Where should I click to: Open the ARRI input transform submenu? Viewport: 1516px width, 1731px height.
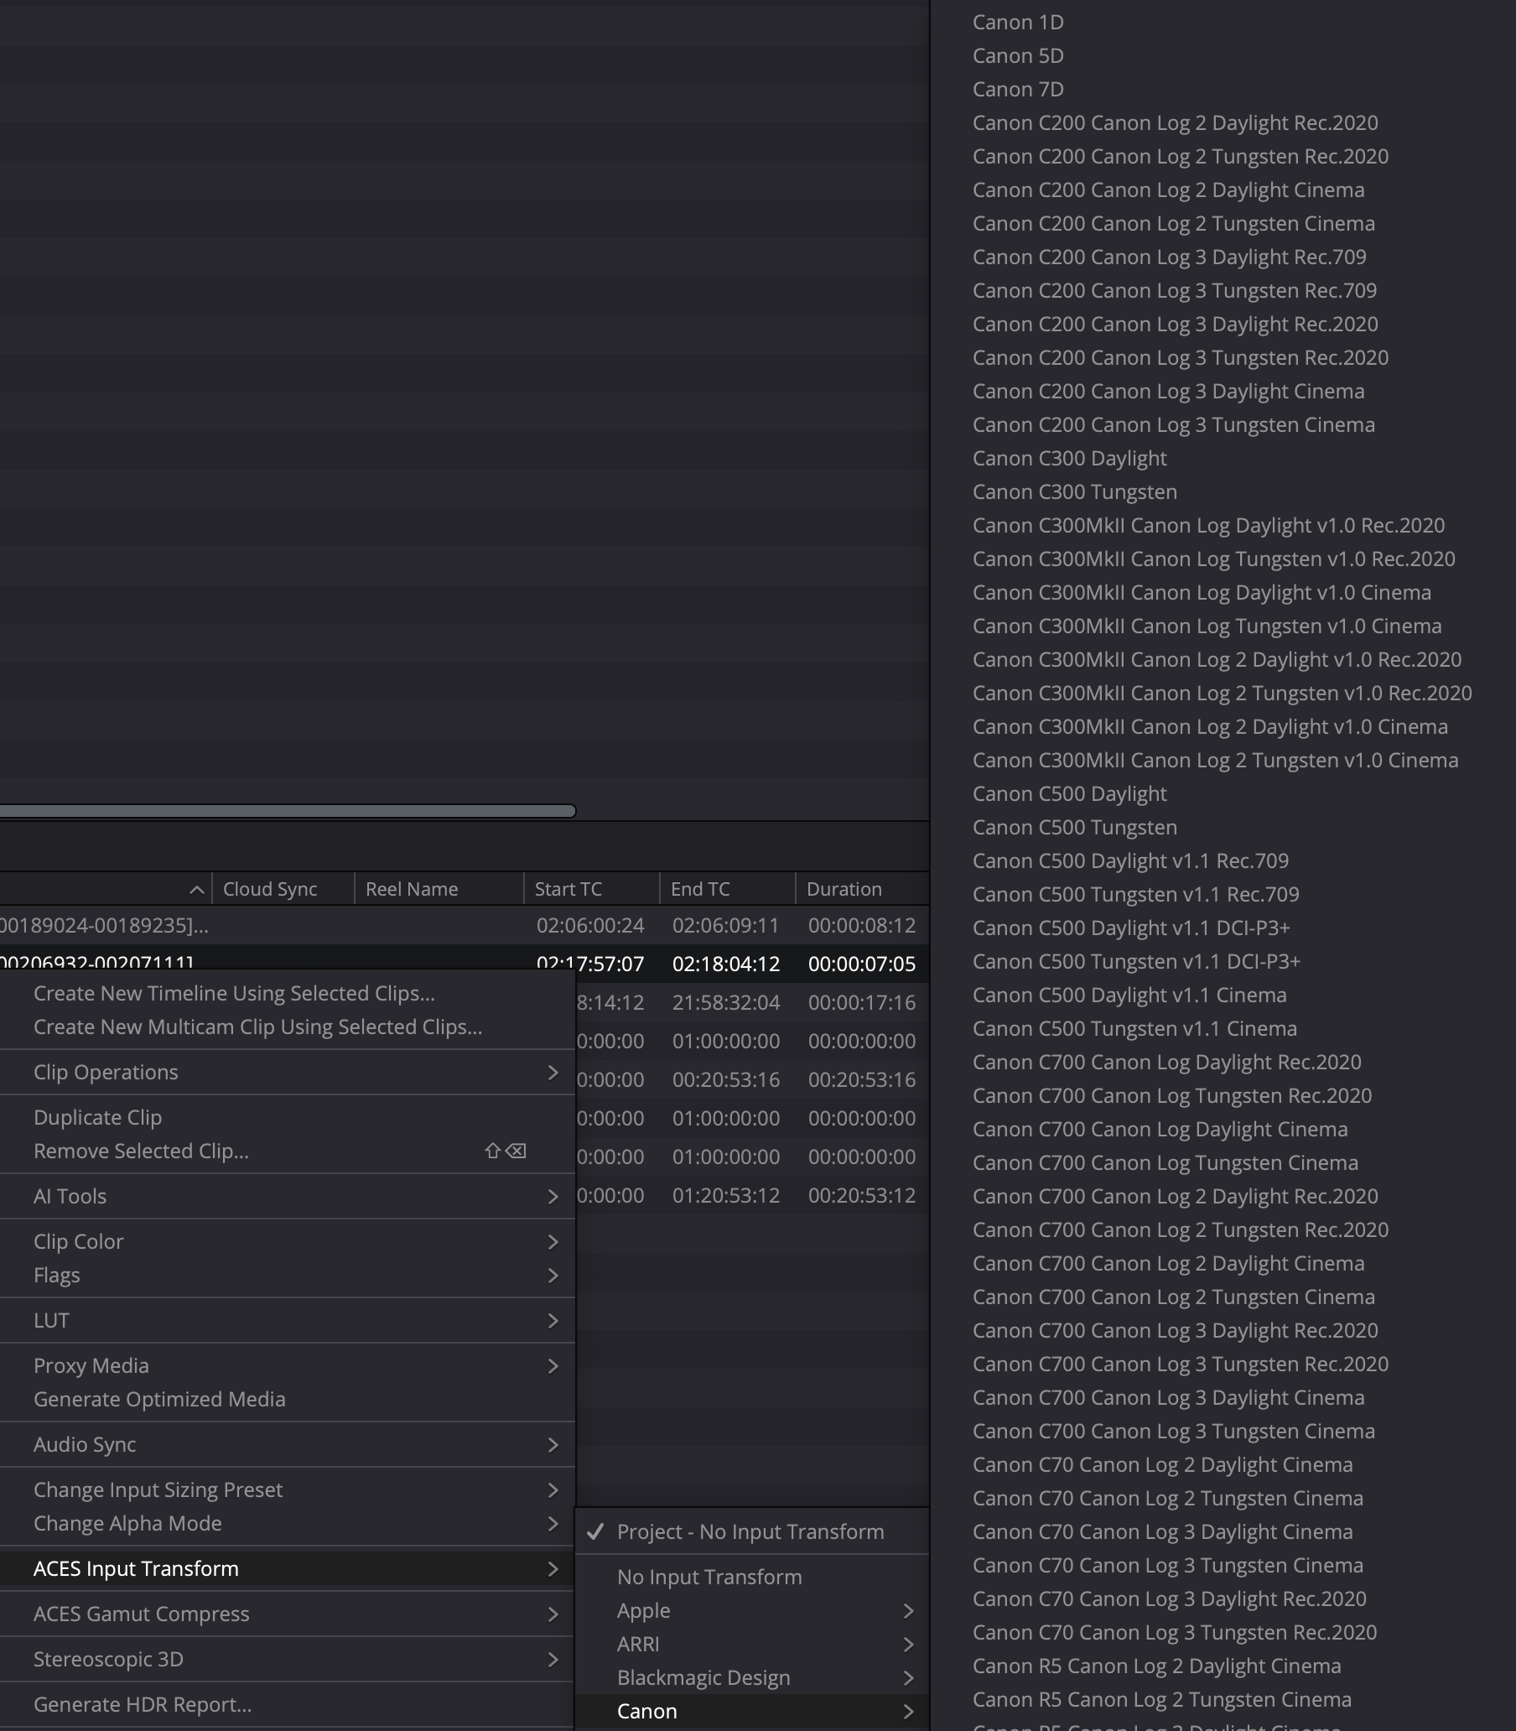[752, 1644]
